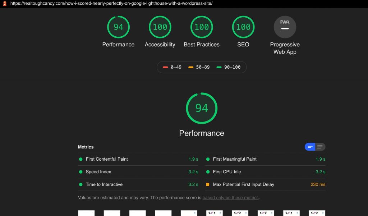Open the first filmstrip screenshot thumbnail
The height and width of the screenshot is (216, 368).
[x=86, y=213]
